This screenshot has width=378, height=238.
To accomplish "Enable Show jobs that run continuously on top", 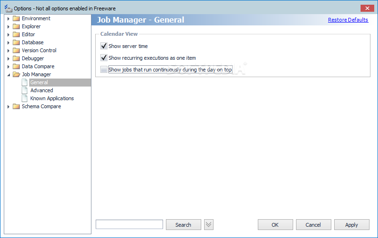I will tap(104, 70).
